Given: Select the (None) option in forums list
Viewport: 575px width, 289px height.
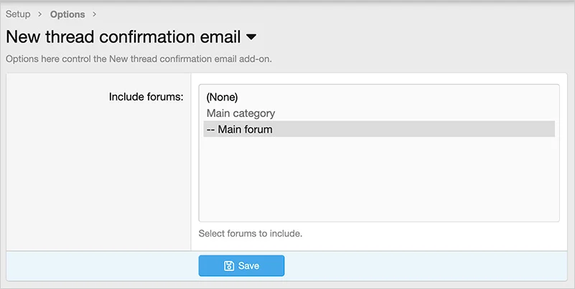Looking at the screenshot, I should click(222, 97).
